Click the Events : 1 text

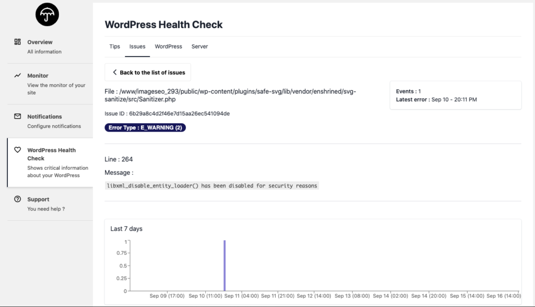click(x=409, y=91)
